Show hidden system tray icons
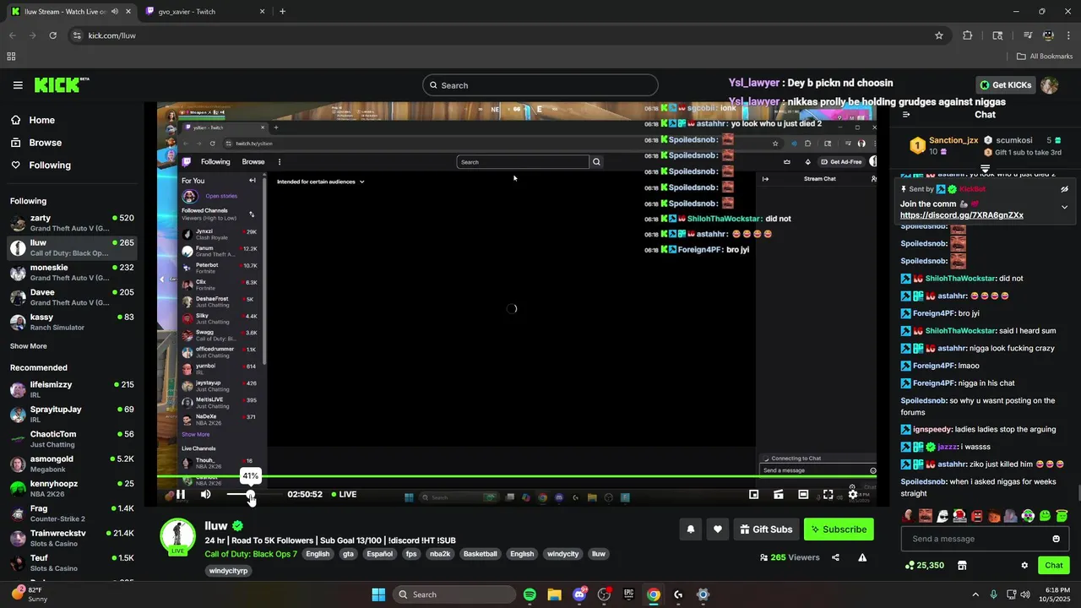 (975, 594)
